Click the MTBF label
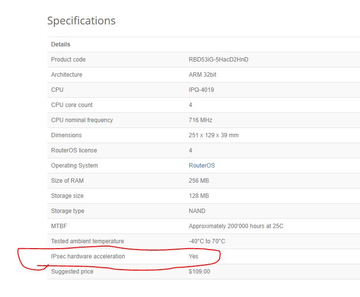The height and width of the screenshot is (297, 360). point(59,226)
